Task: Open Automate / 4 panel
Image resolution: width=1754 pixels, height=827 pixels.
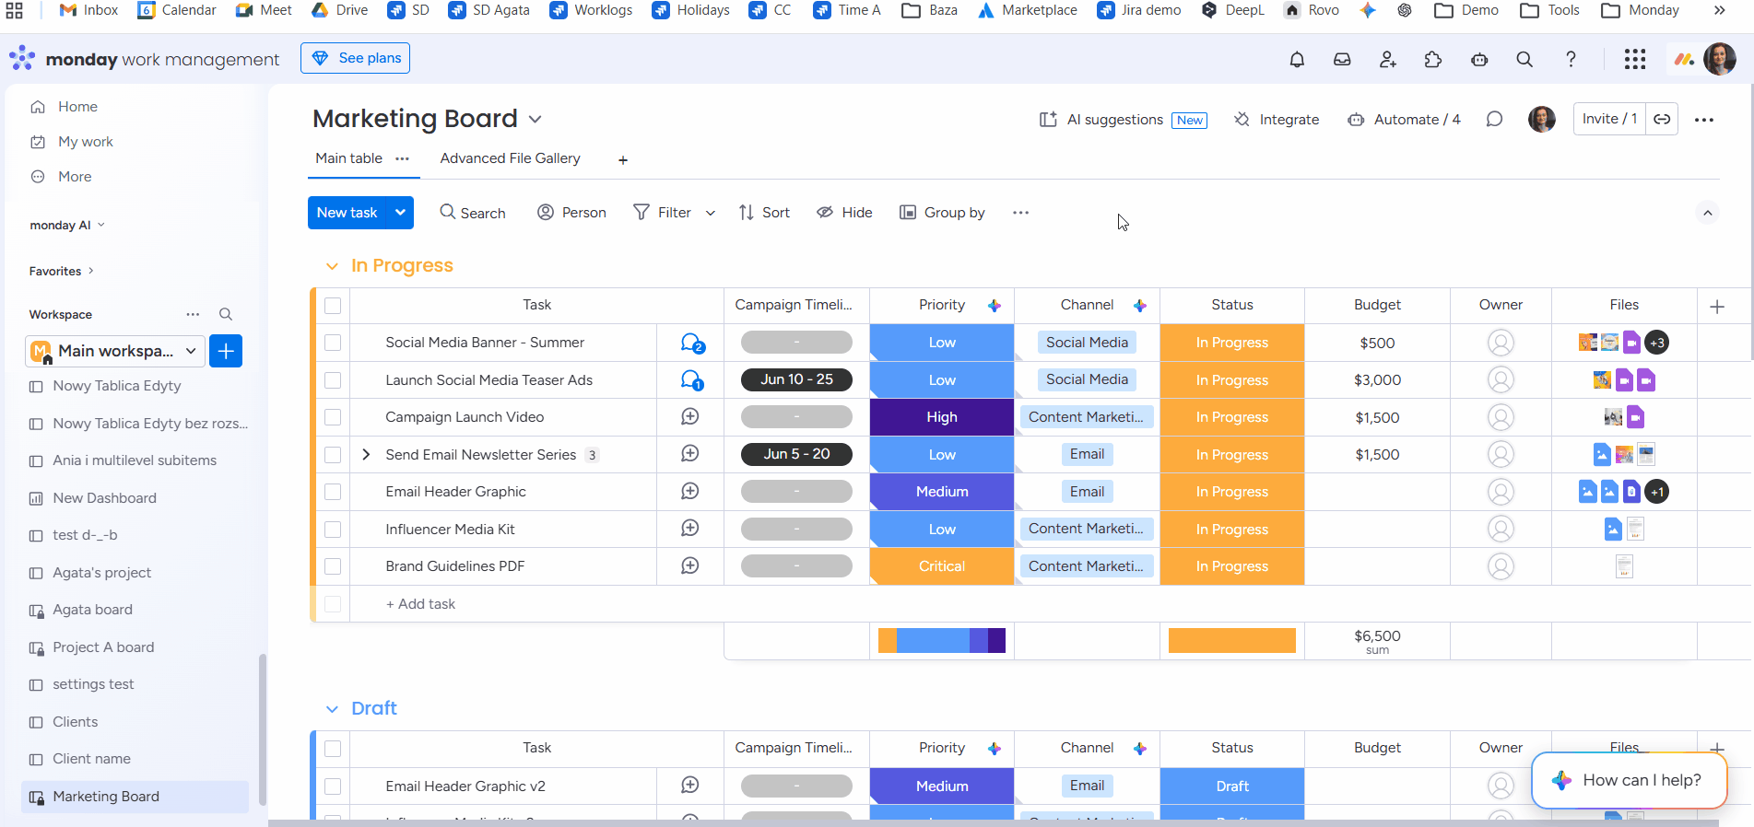Action: tap(1405, 120)
